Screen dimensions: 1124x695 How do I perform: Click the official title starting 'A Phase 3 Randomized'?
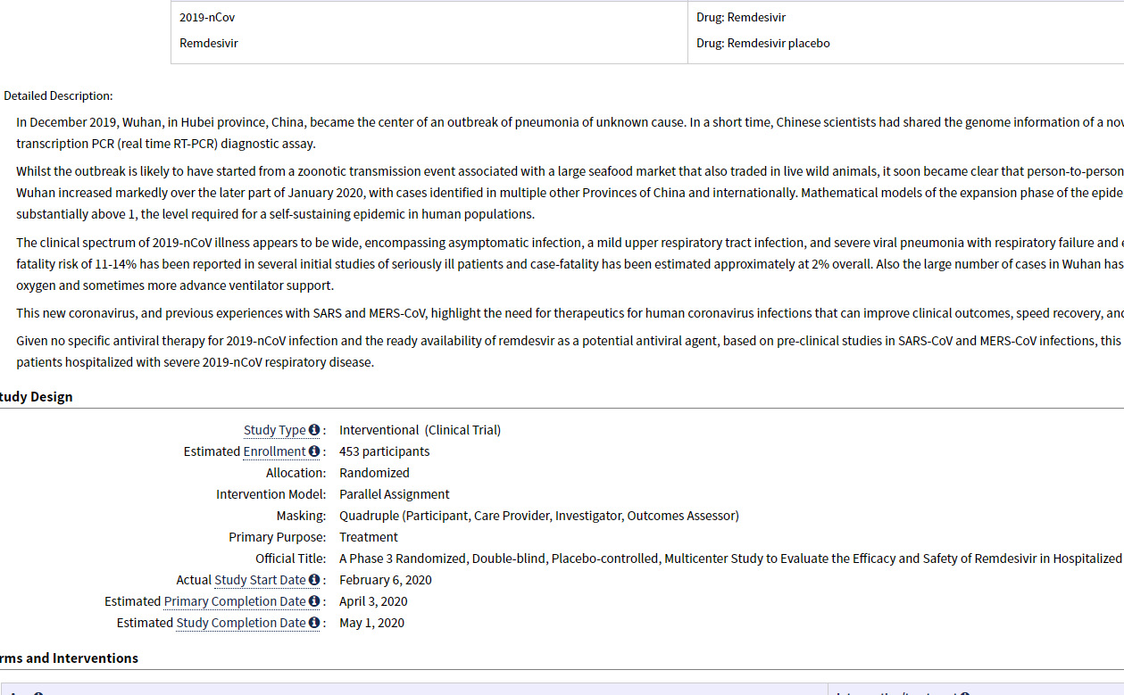coord(731,558)
